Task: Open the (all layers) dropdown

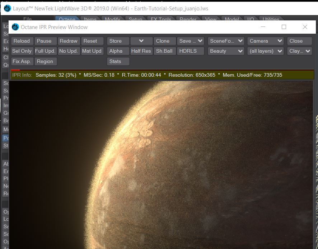Action: 266,51
